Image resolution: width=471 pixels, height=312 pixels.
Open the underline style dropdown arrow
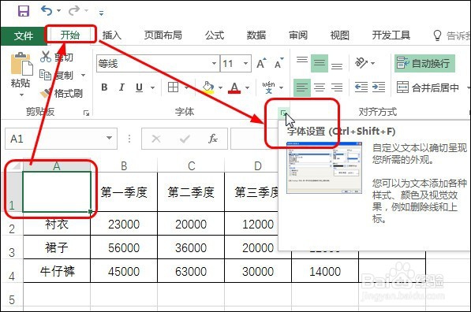tap(152, 87)
